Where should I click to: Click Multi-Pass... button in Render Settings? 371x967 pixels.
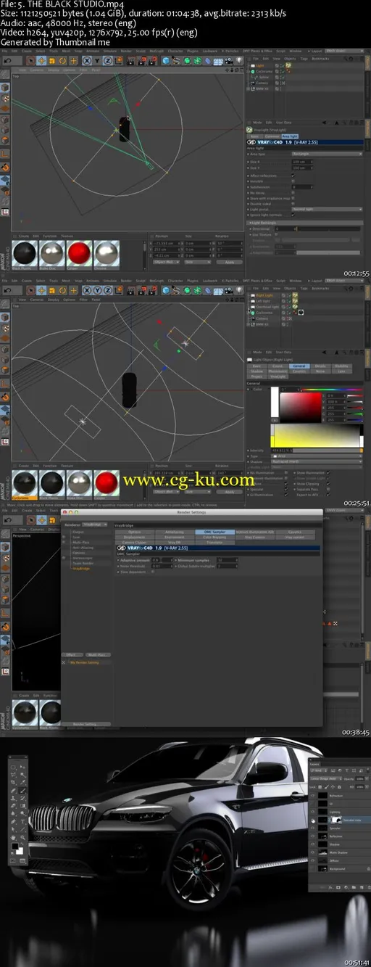[99, 654]
